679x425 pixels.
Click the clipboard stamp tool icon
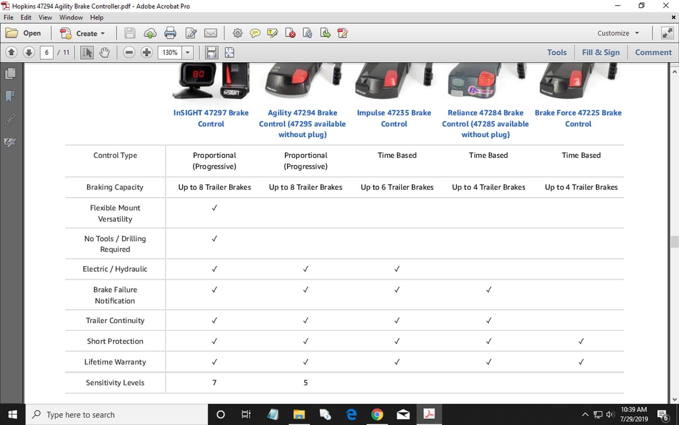point(343,33)
